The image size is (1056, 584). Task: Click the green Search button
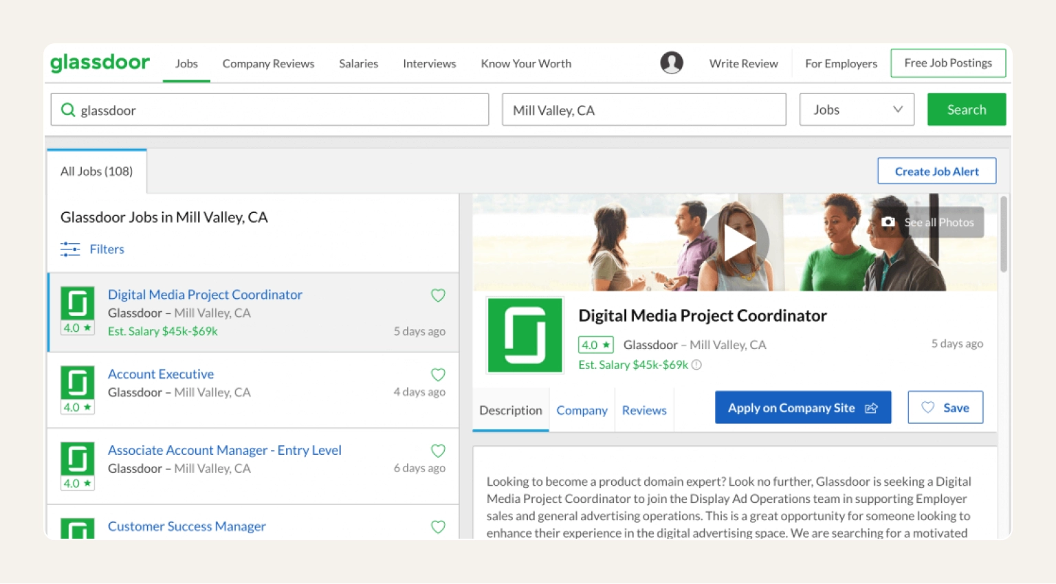pos(967,110)
